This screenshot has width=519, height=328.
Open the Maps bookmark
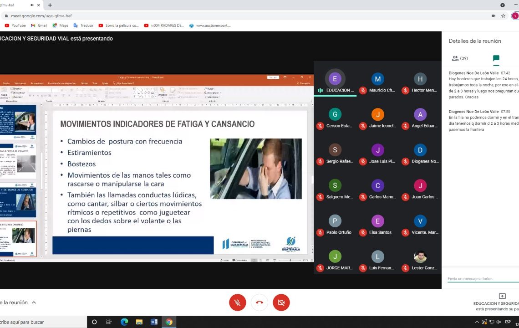pyautogui.click(x=60, y=26)
